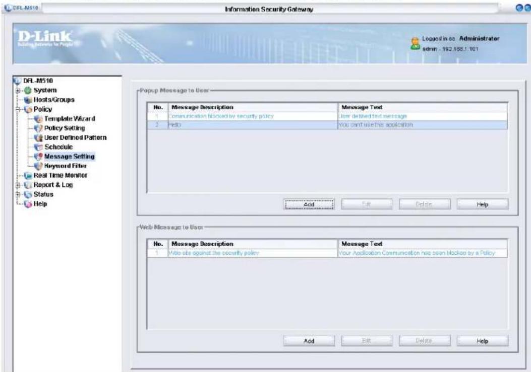531x372 pixels.
Task: Click the Help tree icon
Action: click(28, 204)
